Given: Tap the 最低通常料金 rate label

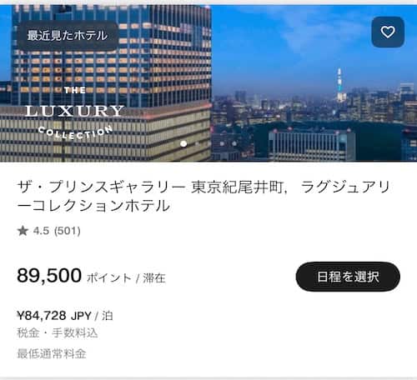Looking at the screenshot, I should coord(52,353).
